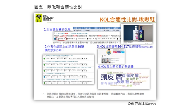Click the green status circle of list post 3
190x108 pixels.
[x=44, y=71]
